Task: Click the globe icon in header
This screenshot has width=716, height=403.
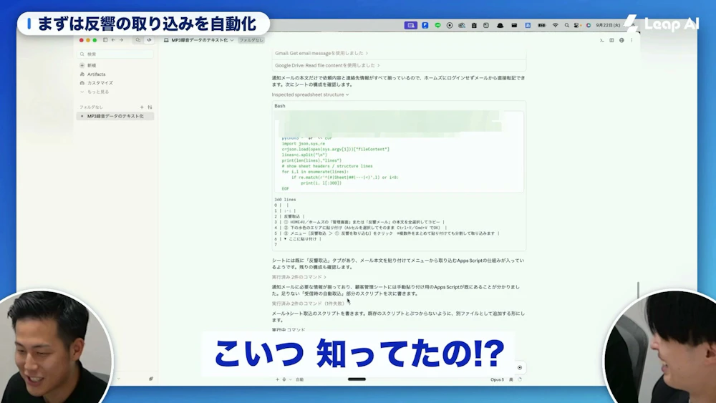Action: coord(621,41)
